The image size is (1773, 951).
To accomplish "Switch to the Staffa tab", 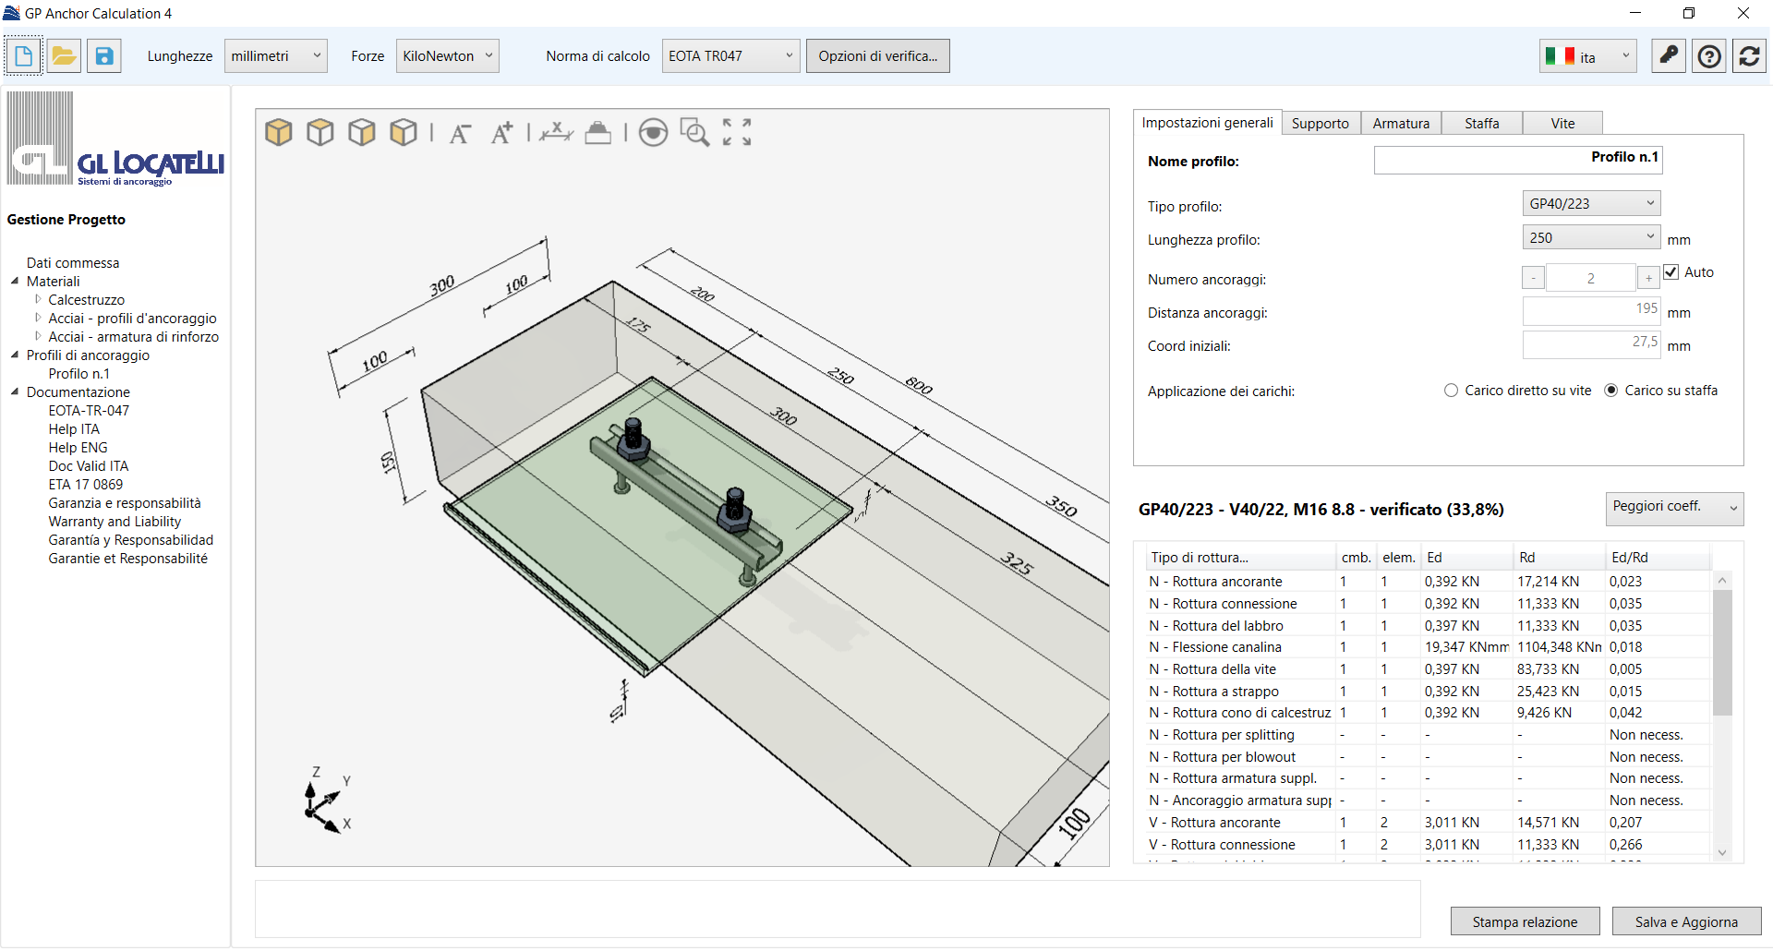I will (x=1482, y=124).
